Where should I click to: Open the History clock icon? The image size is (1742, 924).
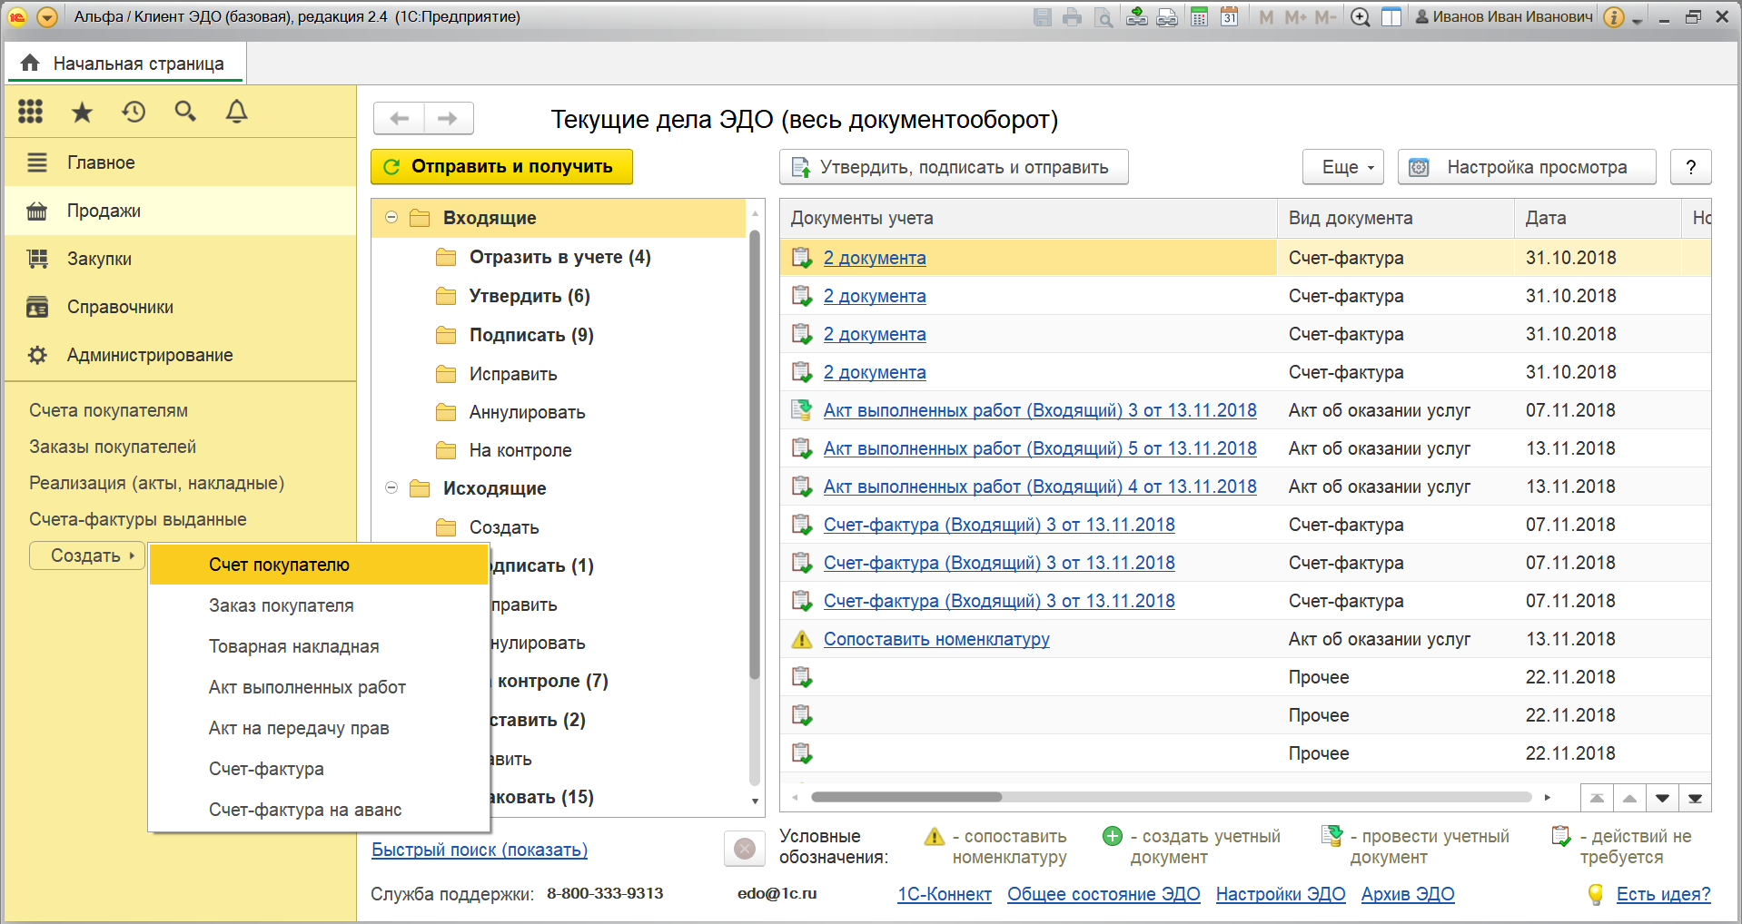(134, 112)
